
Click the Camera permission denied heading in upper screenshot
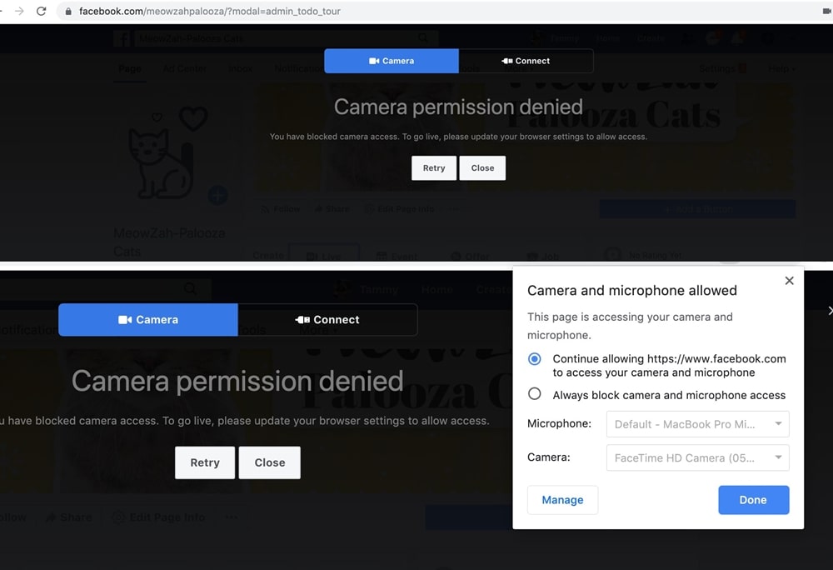[458, 107]
